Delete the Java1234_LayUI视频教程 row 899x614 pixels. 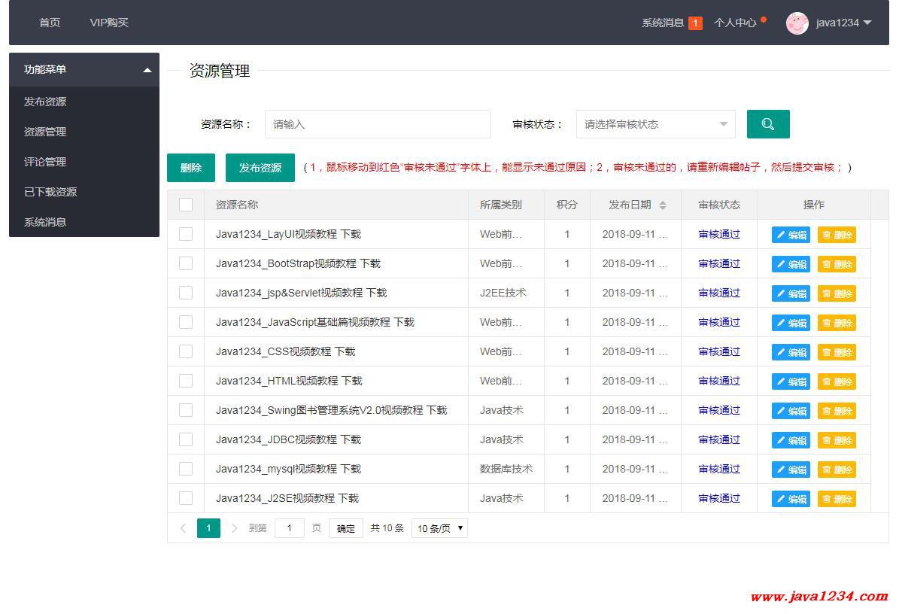[837, 235]
